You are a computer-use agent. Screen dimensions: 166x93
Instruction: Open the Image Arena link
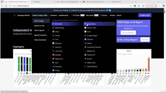coord(100,24)
